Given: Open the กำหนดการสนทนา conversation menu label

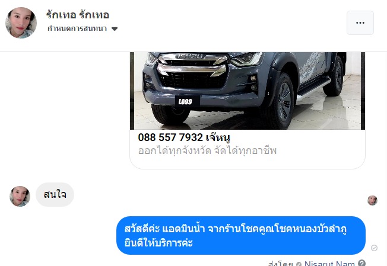Looking at the screenshot, I should coord(77,28).
